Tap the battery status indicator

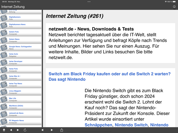(x=174, y=2)
